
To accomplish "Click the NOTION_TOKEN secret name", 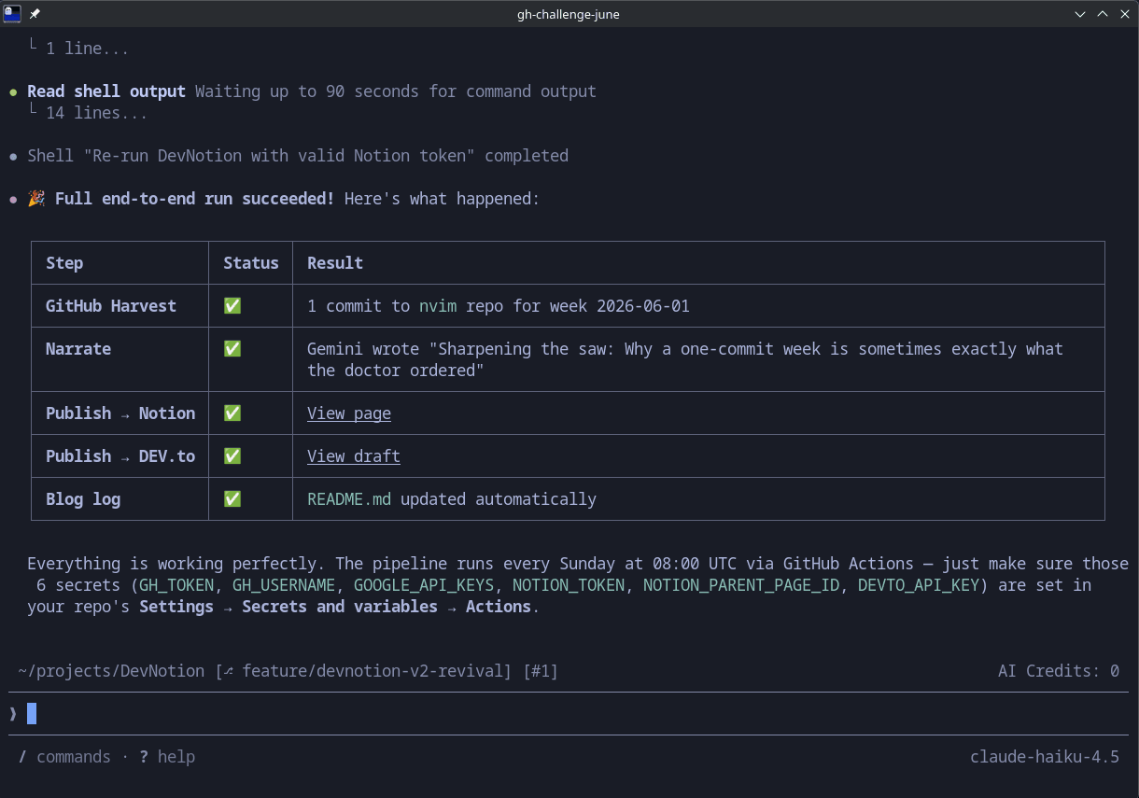I will (x=569, y=585).
